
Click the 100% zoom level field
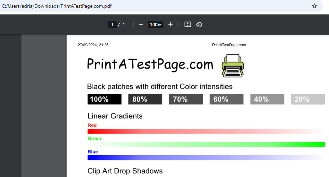pos(156,25)
